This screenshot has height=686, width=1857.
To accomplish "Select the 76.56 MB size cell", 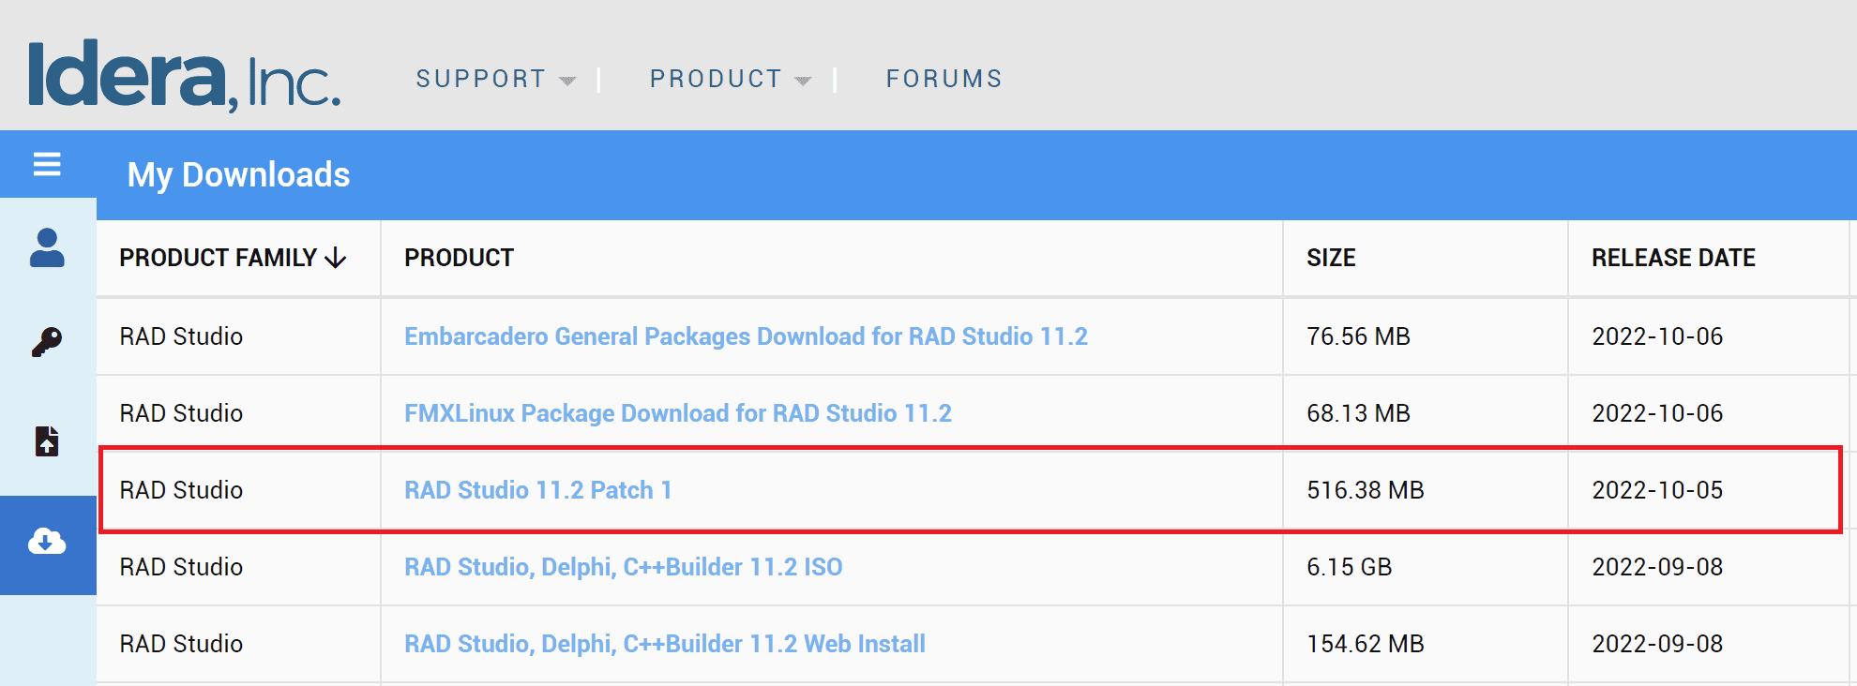I will coord(1358,336).
